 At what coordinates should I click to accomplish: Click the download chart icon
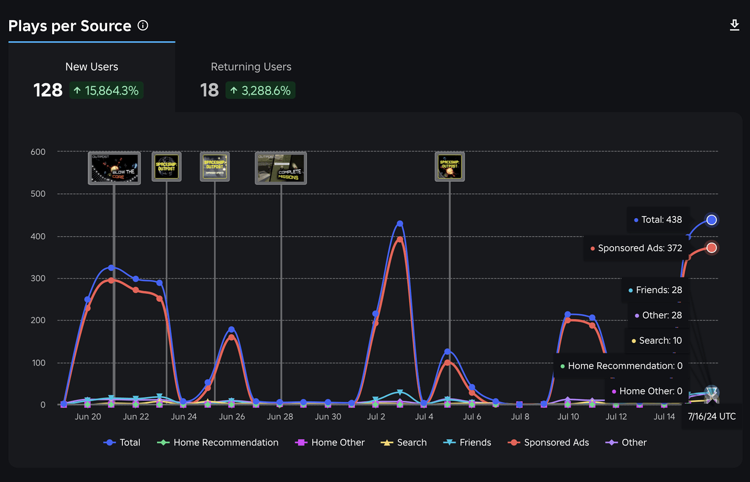tap(734, 25)
